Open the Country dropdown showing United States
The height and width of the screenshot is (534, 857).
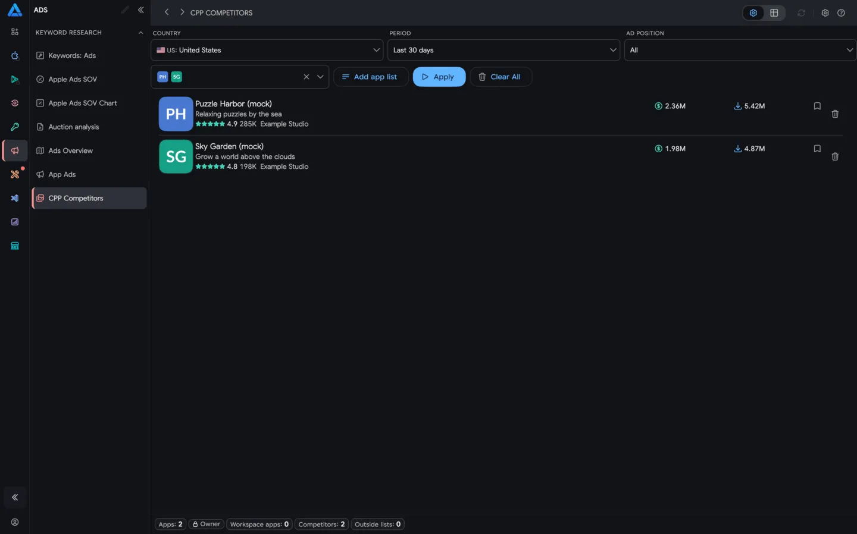coord(267,50)
